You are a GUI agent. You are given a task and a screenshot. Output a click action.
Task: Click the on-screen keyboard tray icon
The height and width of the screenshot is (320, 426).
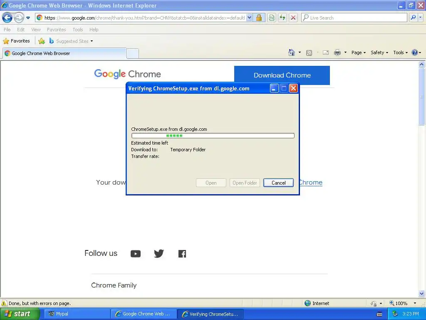click(x=379, y=314)
